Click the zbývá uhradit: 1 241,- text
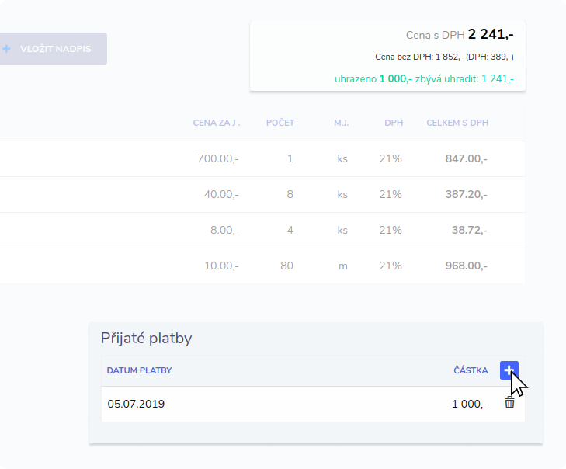The width and height of the screenshot is (566, 469). pos(464,78)
